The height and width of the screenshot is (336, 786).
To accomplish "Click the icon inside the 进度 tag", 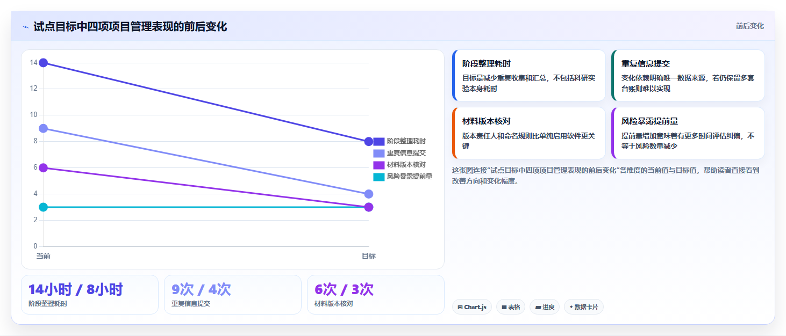I will [538, 308].
